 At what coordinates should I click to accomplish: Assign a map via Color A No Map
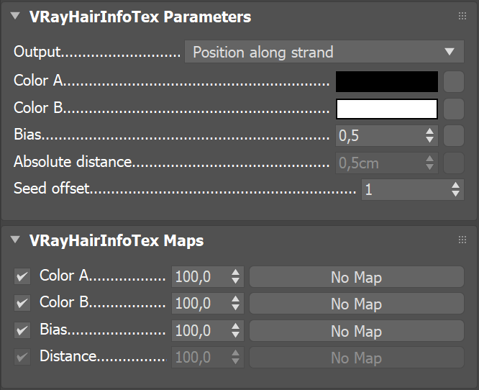point(357,276)
